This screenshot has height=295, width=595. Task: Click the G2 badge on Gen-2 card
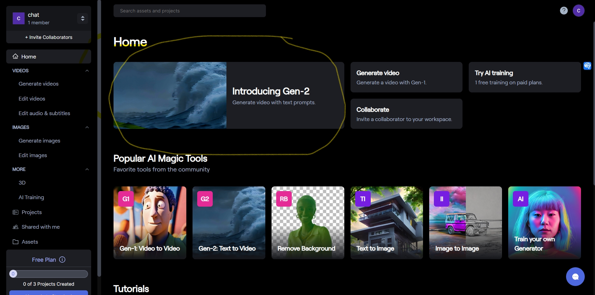pyautogui.click(x=205, y=199)
